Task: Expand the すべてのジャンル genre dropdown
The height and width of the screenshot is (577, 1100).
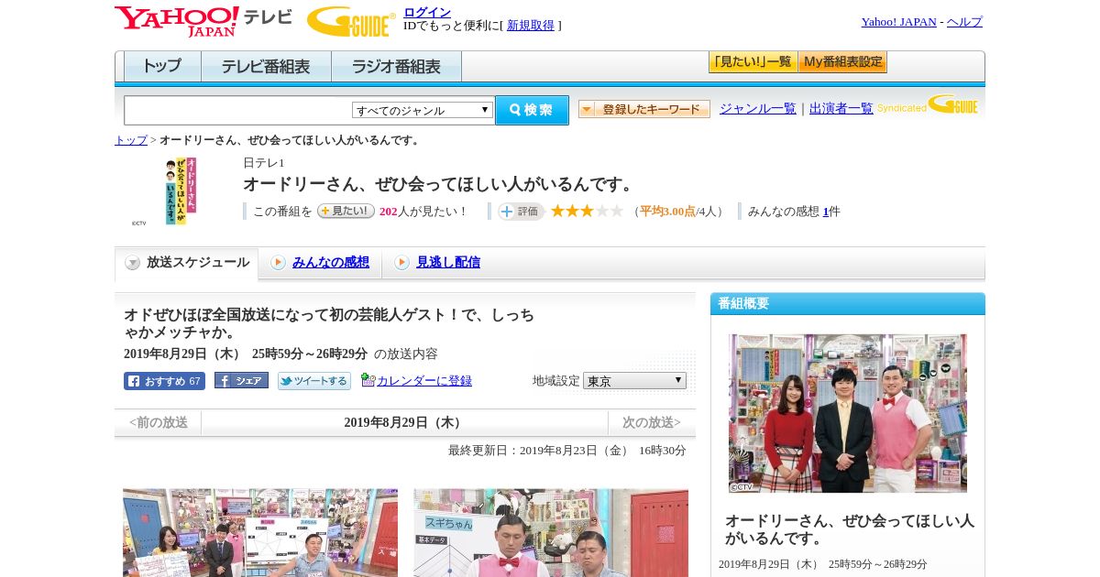Action: [x=423, y=110]
